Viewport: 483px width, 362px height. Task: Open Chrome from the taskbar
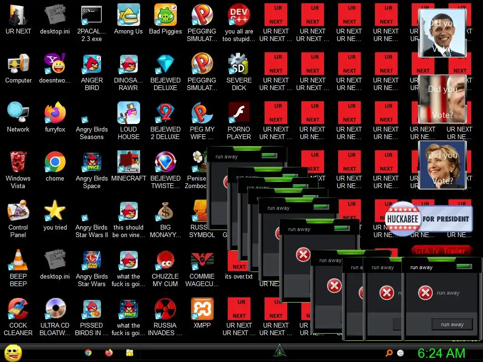[x=88, y=353]
